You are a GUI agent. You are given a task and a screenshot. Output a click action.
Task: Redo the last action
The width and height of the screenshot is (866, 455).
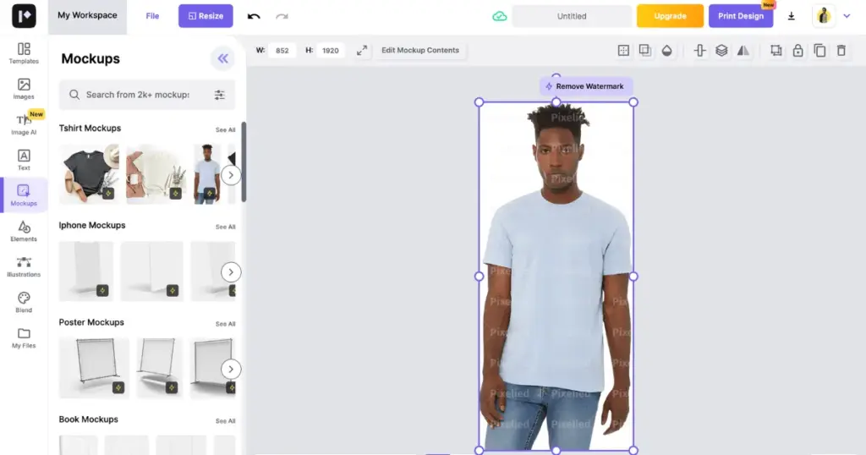[282, 16]
